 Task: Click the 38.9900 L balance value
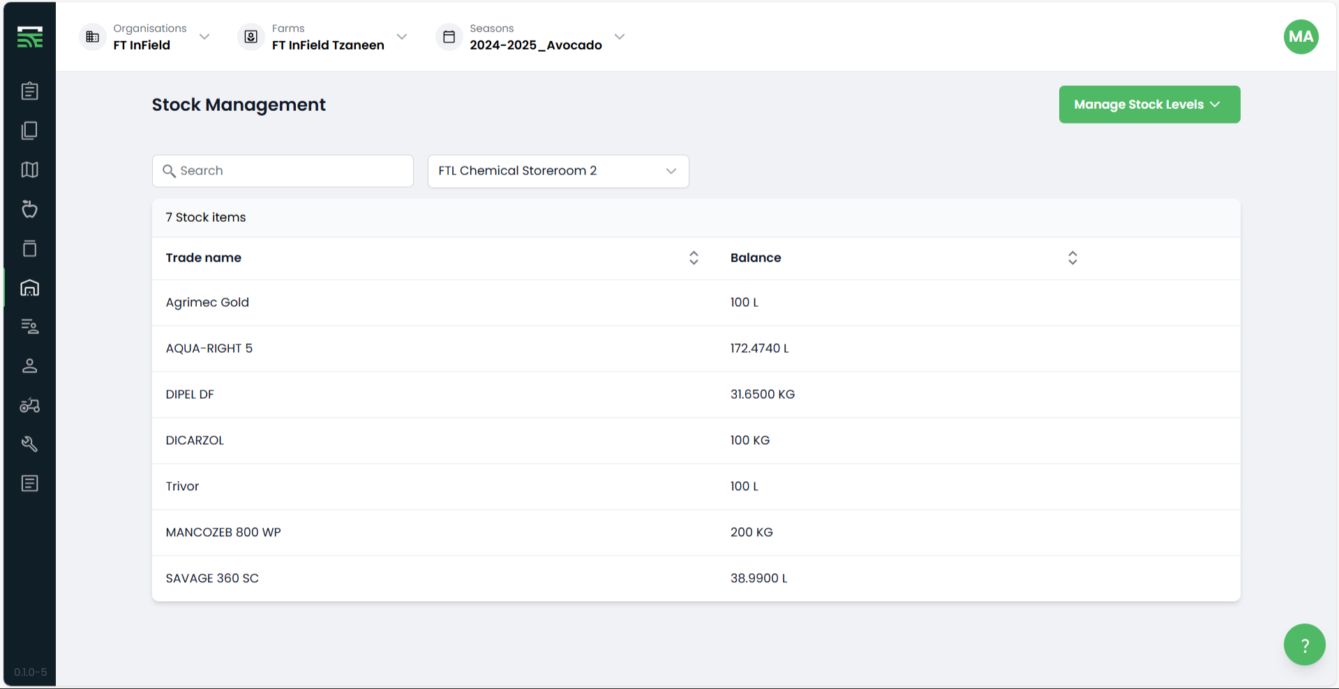coord(759,579)
